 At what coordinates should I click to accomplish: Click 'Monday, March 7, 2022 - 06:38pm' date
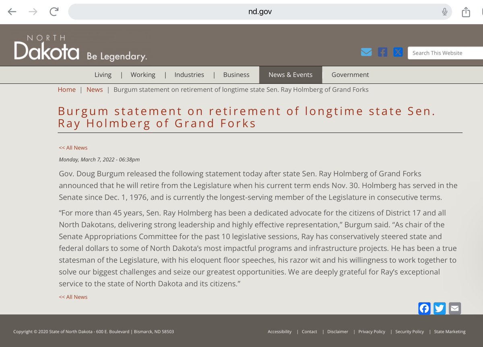99,159
